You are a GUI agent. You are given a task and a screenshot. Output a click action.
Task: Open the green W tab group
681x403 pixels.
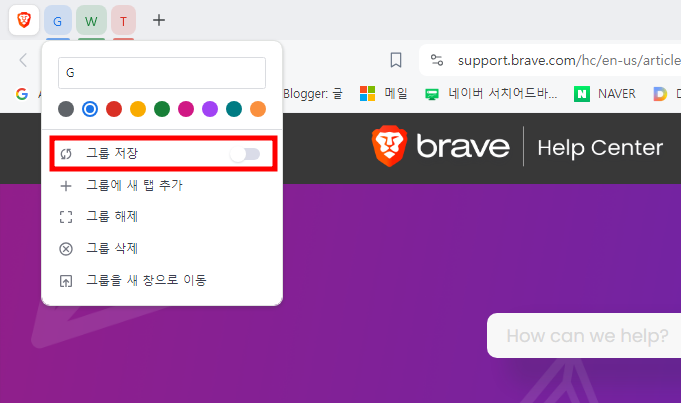tap(91, 20)
